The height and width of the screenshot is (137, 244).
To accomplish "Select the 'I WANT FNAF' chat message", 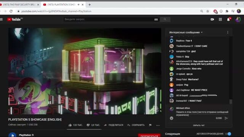I will [195, 101].
